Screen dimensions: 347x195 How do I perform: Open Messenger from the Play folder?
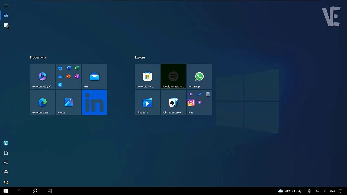pos(200,103)
